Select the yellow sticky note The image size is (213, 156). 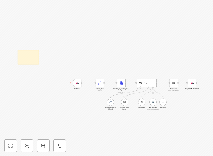click(28, 57)
